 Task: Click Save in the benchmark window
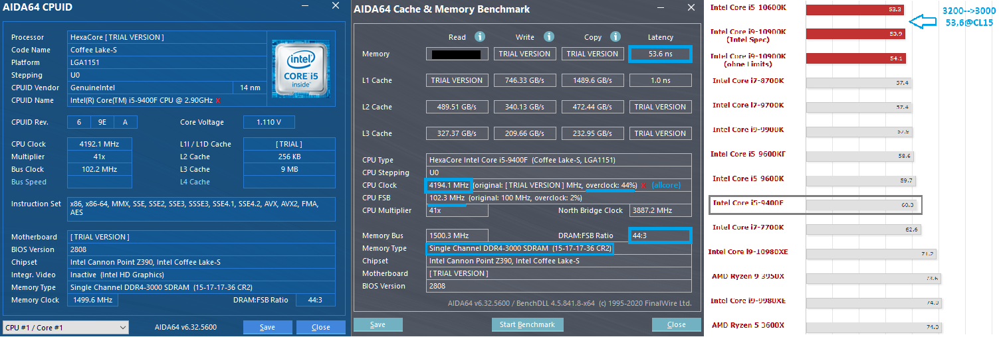(378, 324)
